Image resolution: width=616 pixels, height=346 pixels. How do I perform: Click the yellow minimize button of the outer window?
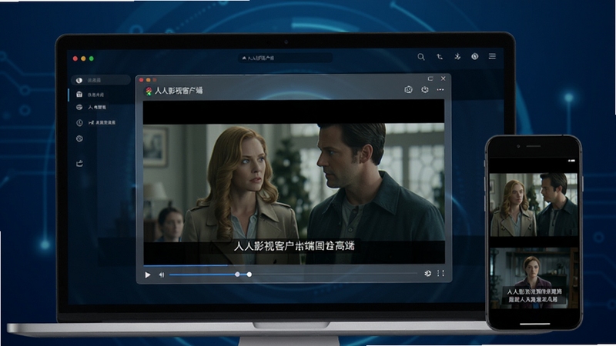pyautogui.click(x=83, y=58)
